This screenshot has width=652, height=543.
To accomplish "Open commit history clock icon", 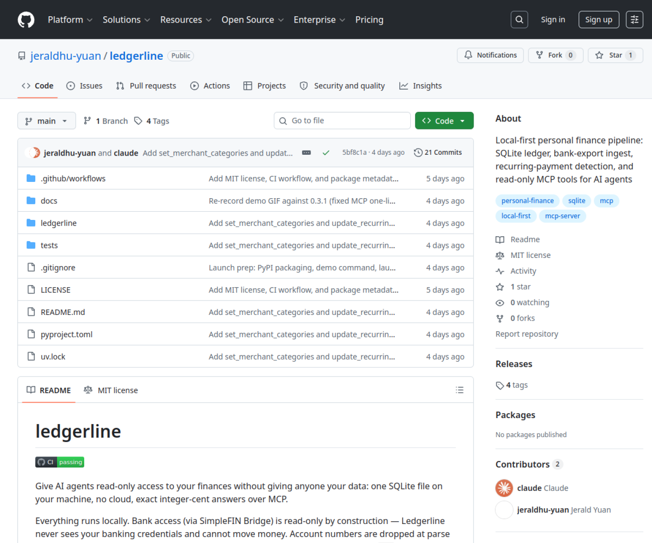I will click(x=418, y=152).
